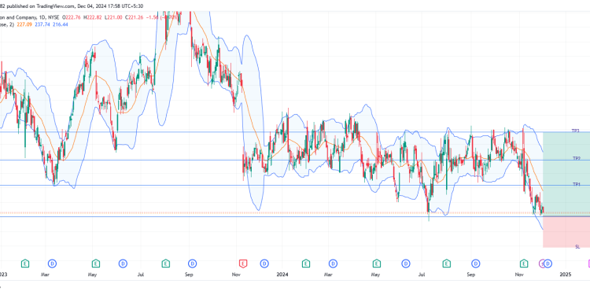Open the dividend marker between Nov 2023 and 2024
The image size is (590, 295).
pyautogui.click(x=264, y=263)
